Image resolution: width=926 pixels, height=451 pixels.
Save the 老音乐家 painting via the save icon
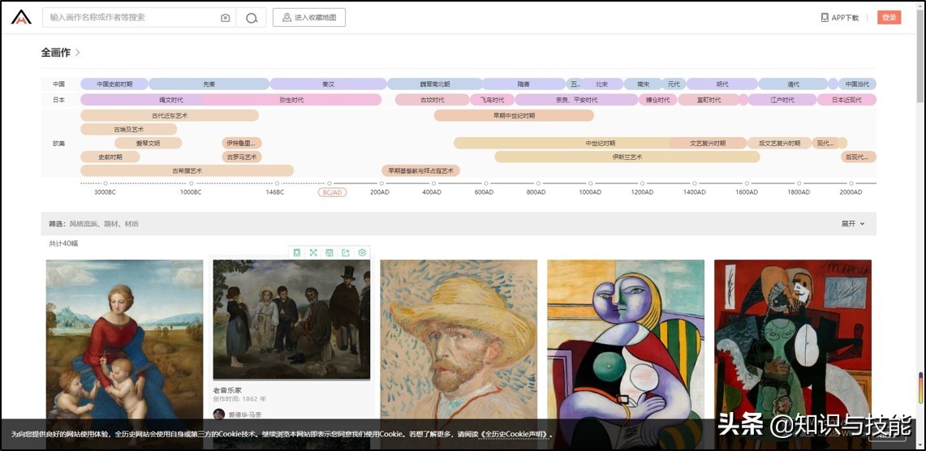point(329,252)
